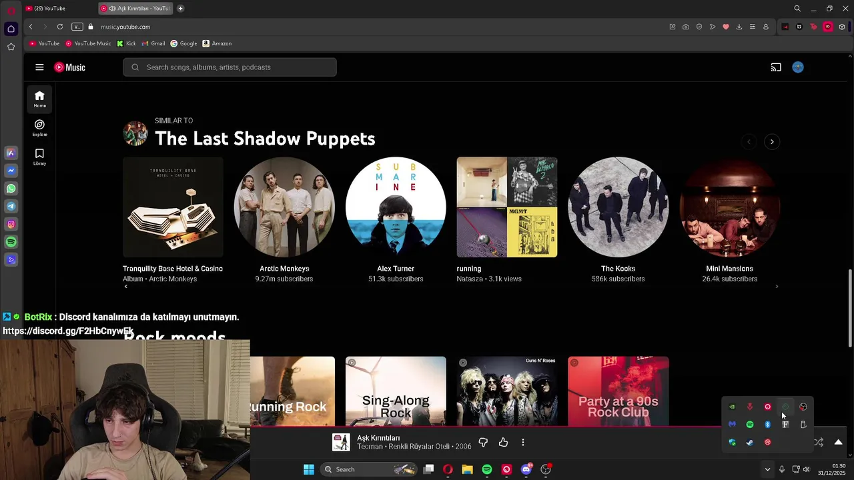Click the page vertical scrollbar thumb
Image resolution: width=854 pixels, height=480 pixels.
coord(850,308)
